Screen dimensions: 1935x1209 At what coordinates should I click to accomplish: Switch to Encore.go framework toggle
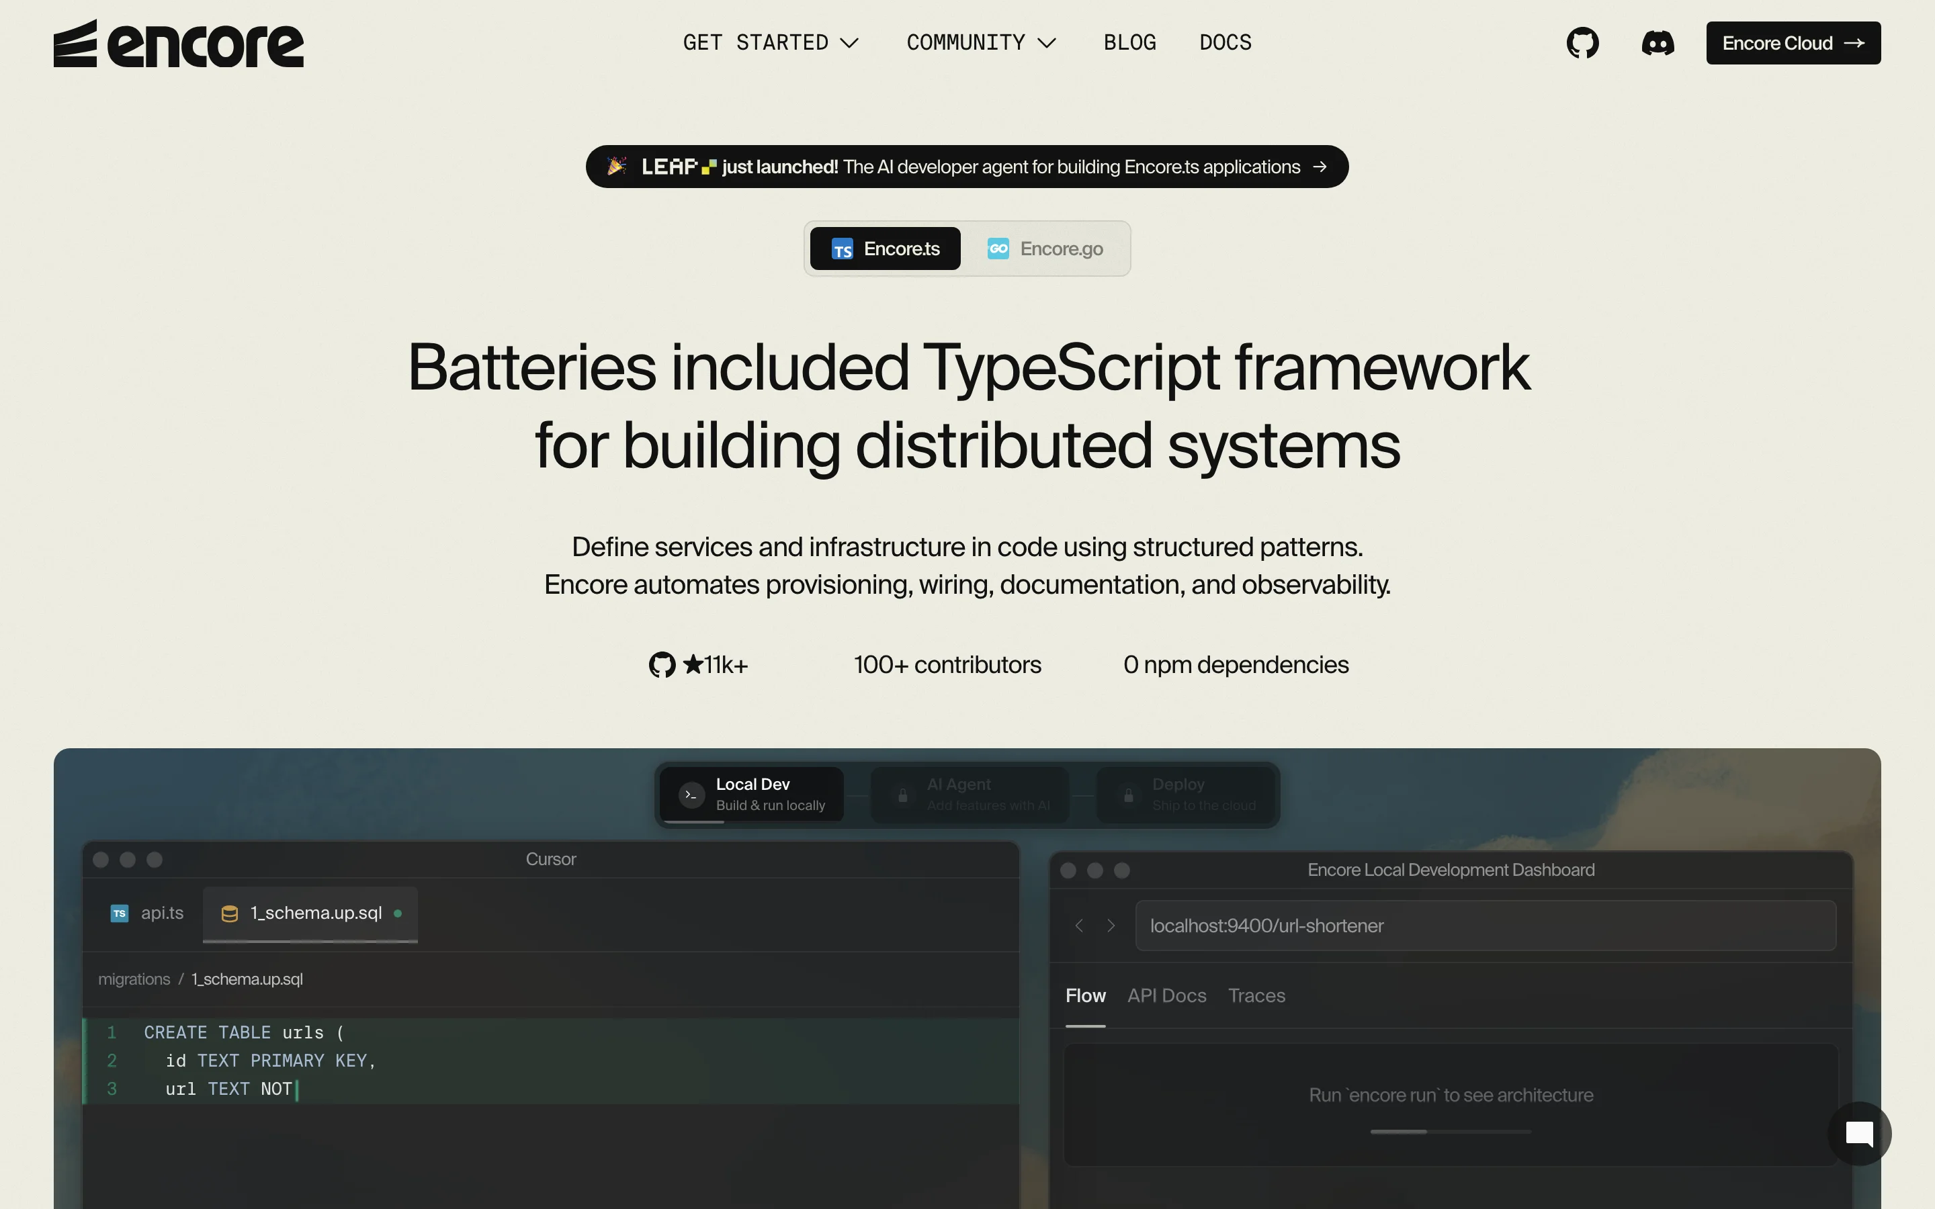coord(1045,249)
